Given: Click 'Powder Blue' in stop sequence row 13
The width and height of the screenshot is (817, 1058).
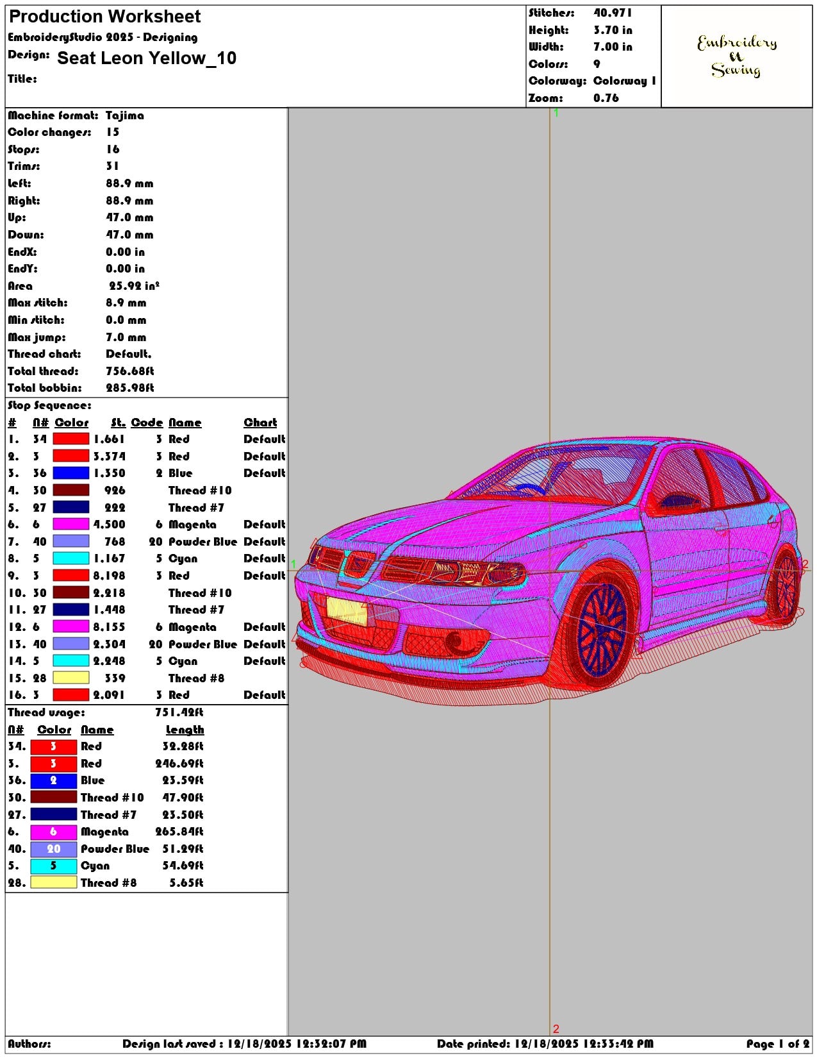Looking at the screenshot, I should [x=202, y=644].
